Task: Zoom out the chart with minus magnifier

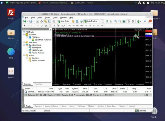Action: tap(120, 21)
